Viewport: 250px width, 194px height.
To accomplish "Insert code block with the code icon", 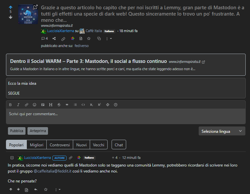I will (x=83, y=105).
